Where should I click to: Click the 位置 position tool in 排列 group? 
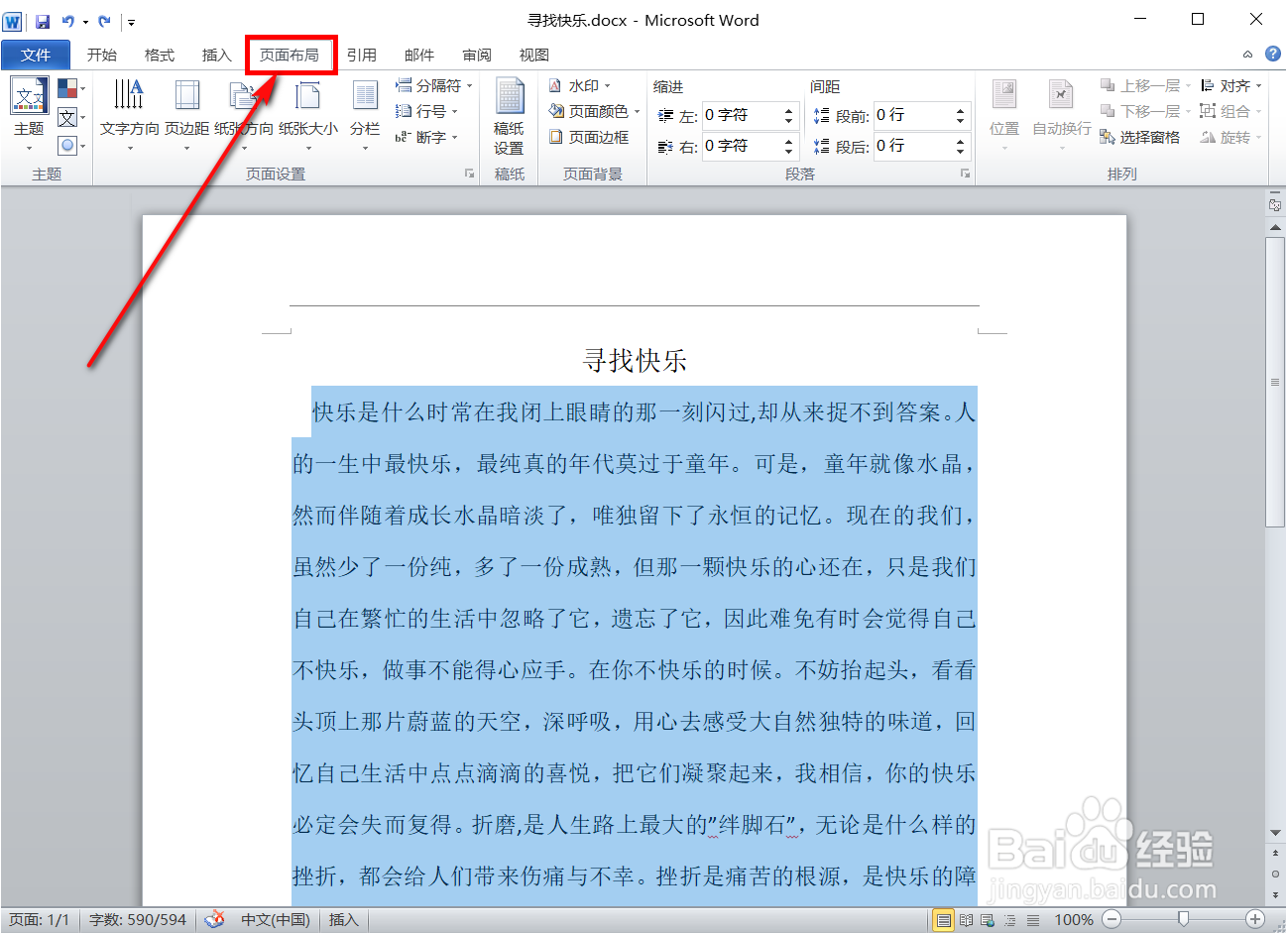[x=1003, y=111]
